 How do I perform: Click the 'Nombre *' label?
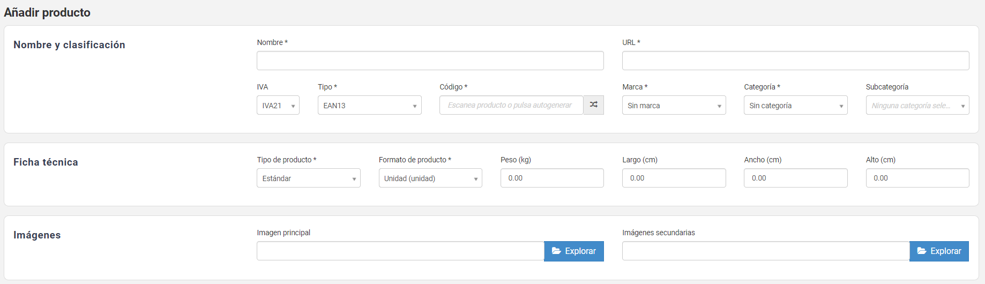click(272, 42)
